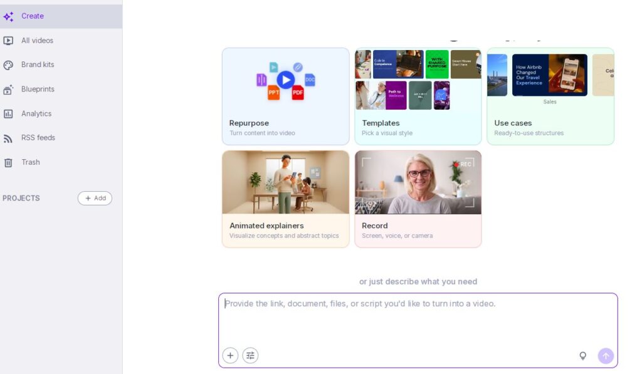This screenshot has width=642, height=374.
Task: Open RSS feeds menu item
Action: click(38, 138)
